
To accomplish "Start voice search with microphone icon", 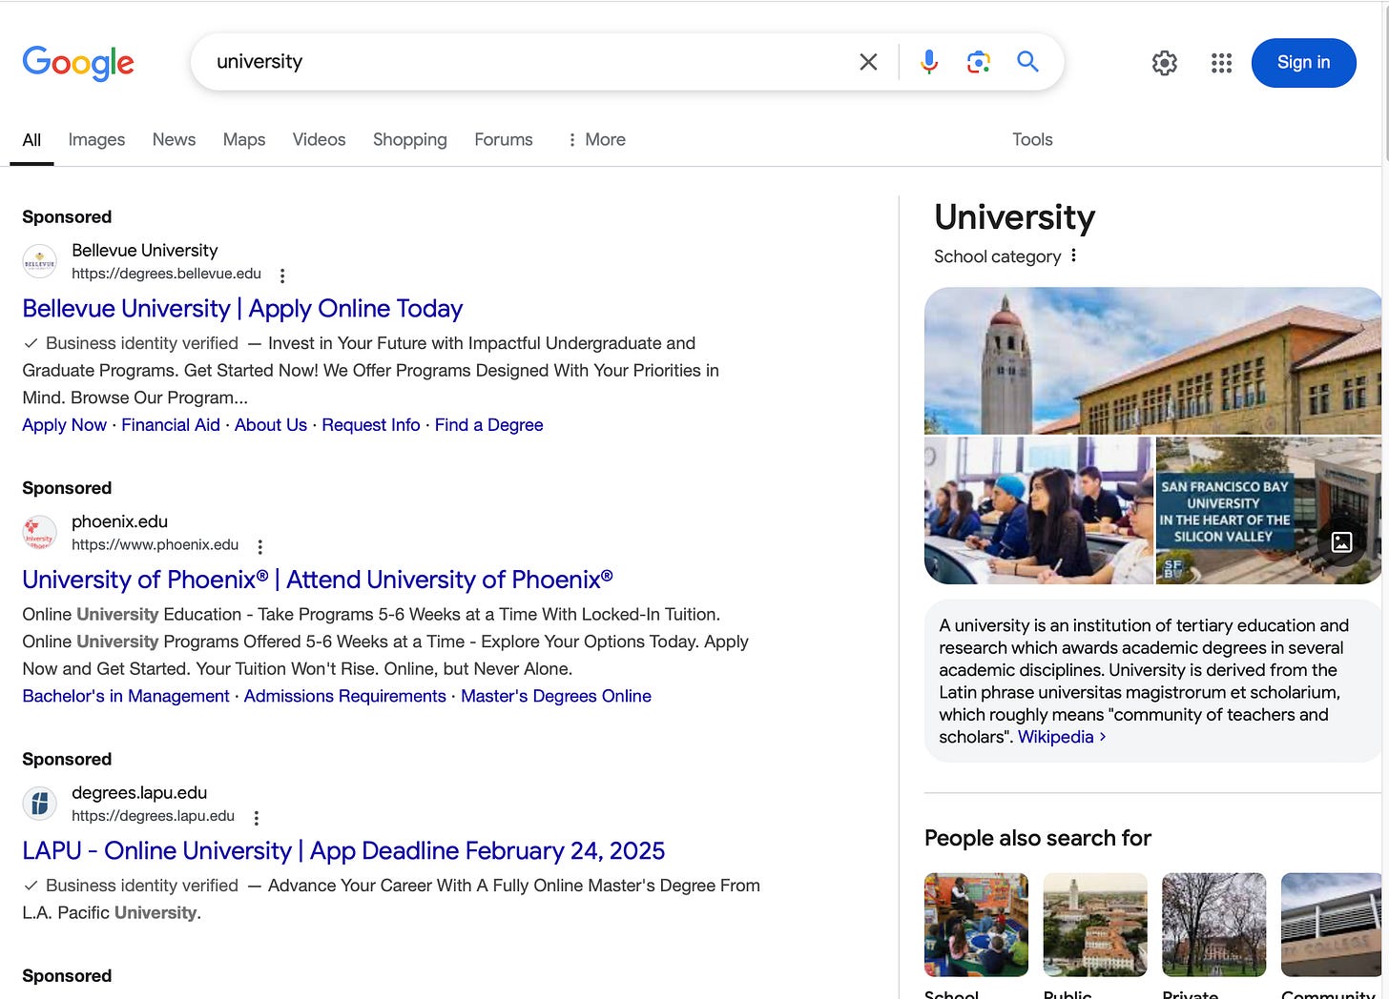I will [928, 62].
